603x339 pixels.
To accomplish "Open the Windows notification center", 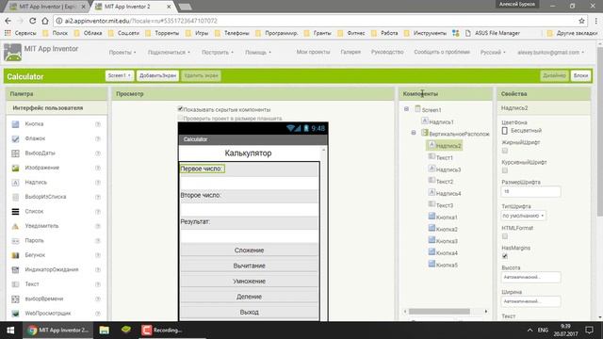I will pos(589,331).
